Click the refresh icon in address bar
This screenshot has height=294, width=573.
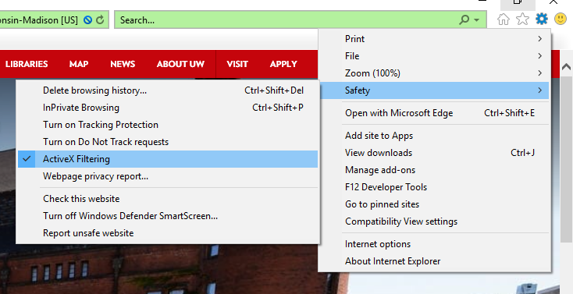click(x=100, y=20)
